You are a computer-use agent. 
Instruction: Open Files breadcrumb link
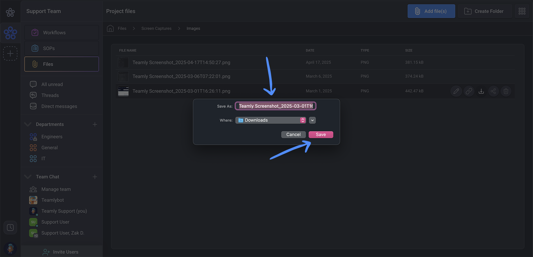[x=122, y=29]
